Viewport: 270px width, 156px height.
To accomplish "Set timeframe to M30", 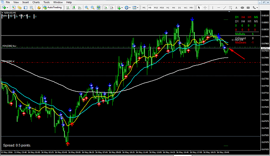I will tap(162, 8).
